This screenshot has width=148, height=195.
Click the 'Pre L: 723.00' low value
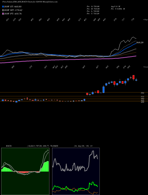93,11
